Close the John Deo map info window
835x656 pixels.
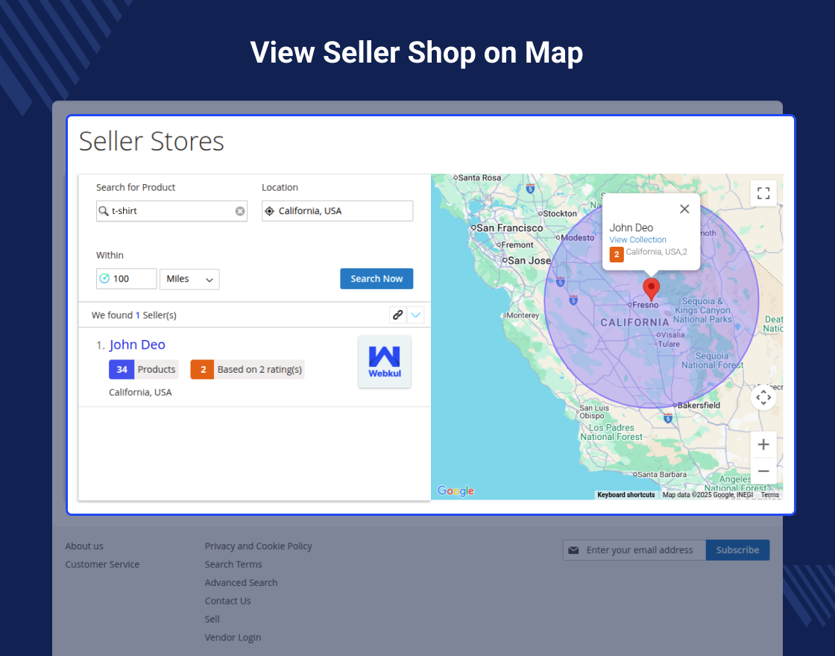click(685, 209)
